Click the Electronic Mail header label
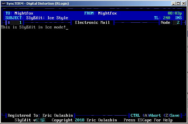 coord(92,22)
